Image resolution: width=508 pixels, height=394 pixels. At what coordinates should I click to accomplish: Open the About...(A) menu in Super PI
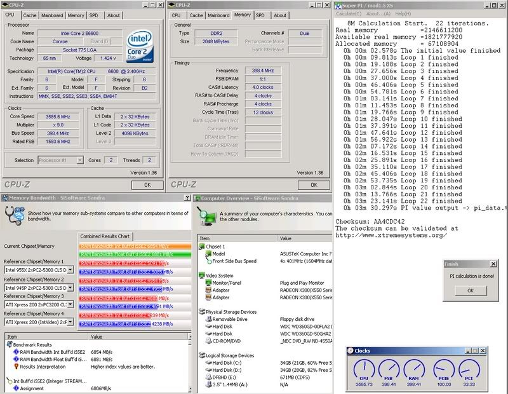click(378, 13)
